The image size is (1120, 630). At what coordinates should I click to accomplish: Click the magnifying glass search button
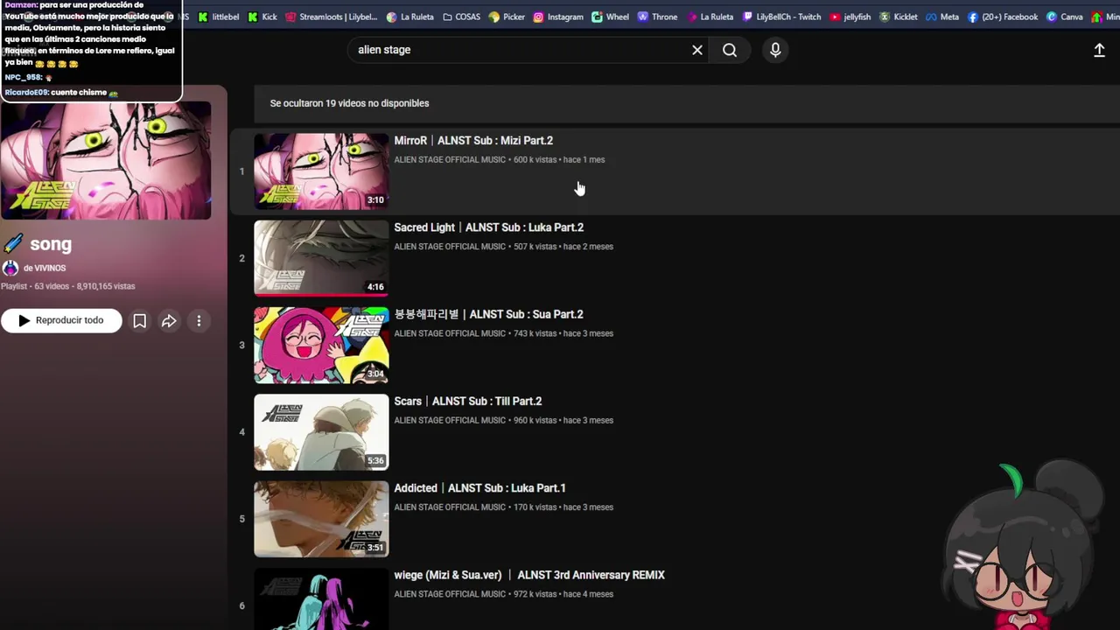coord(730,50)
